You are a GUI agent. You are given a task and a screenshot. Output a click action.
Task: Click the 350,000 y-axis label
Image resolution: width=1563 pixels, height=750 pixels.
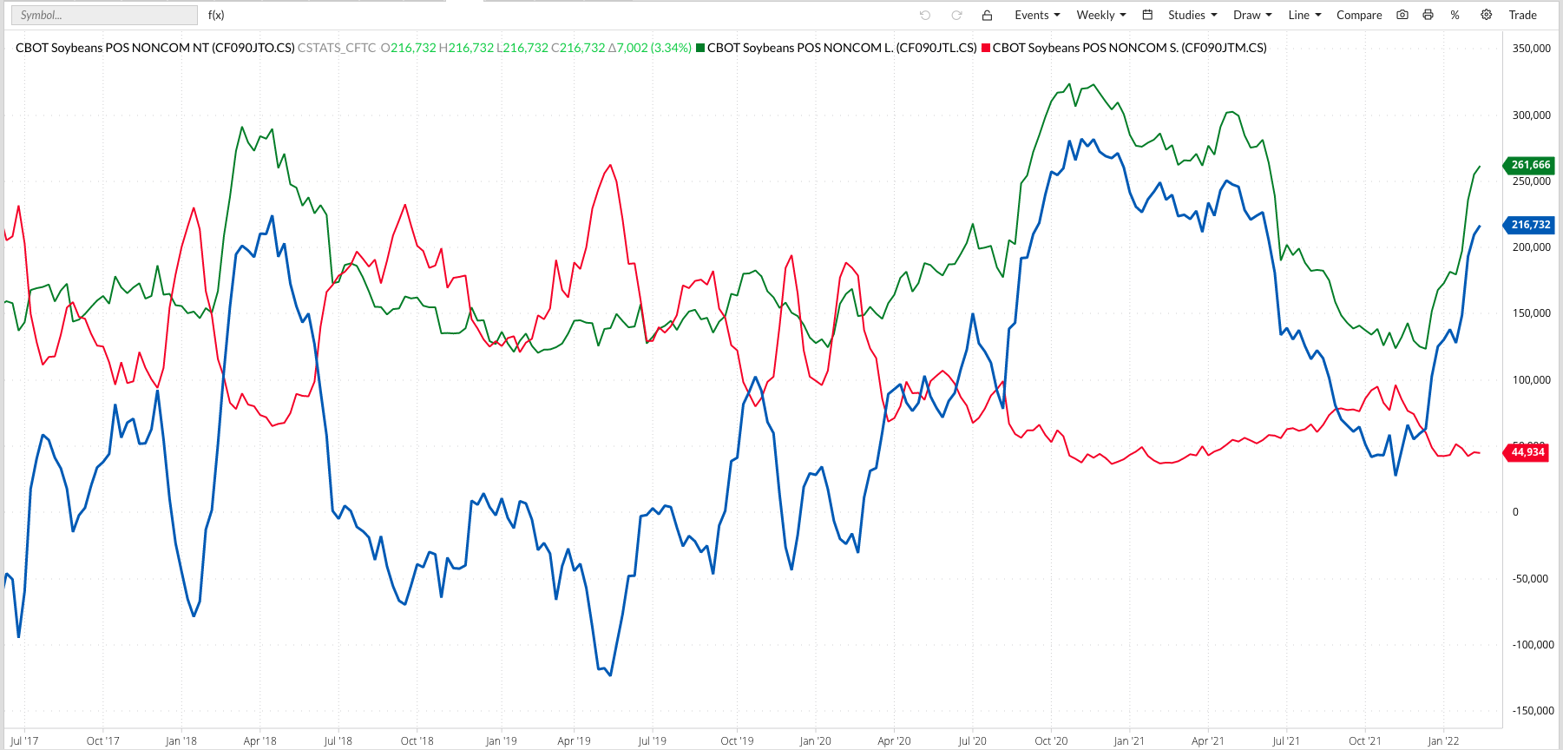pyautogui.click(x=1532, y=49)
